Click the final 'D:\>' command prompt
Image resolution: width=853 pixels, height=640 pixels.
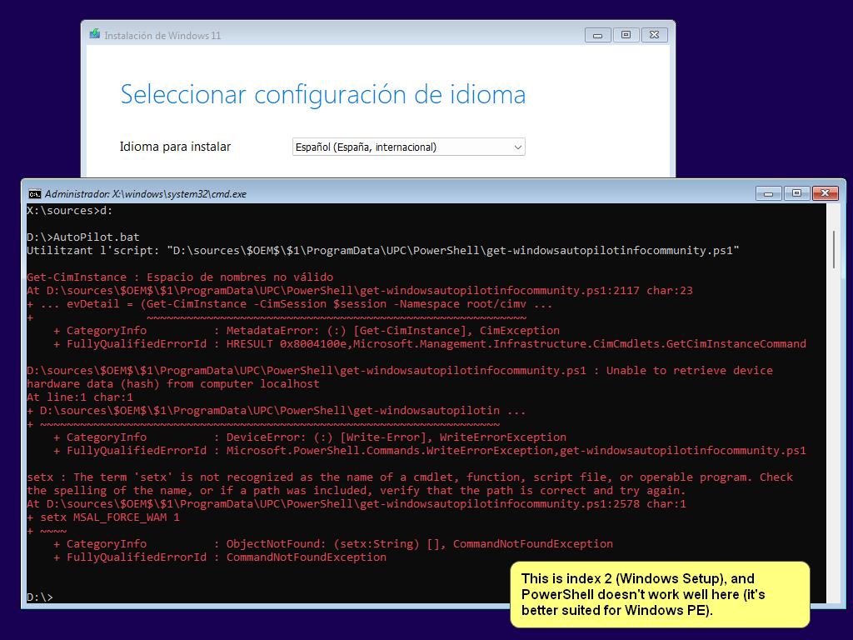[x=40, y=597]
